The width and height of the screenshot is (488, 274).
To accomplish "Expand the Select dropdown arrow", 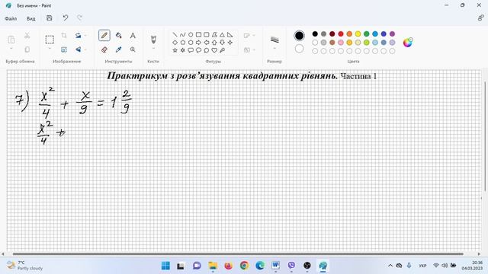I will (50, 49).
